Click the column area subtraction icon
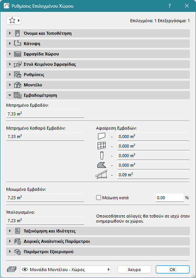The width and height of the screenshot is (196, 278). click(x=101, y=156)
